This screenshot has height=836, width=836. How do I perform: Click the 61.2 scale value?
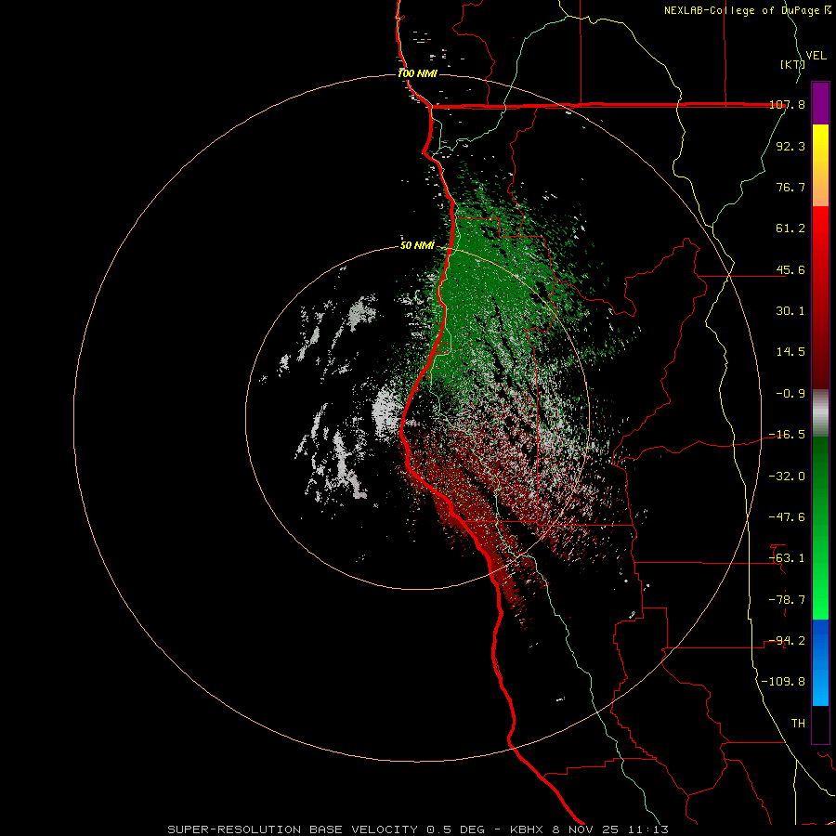pyautogui.click(x=790, y=229)
